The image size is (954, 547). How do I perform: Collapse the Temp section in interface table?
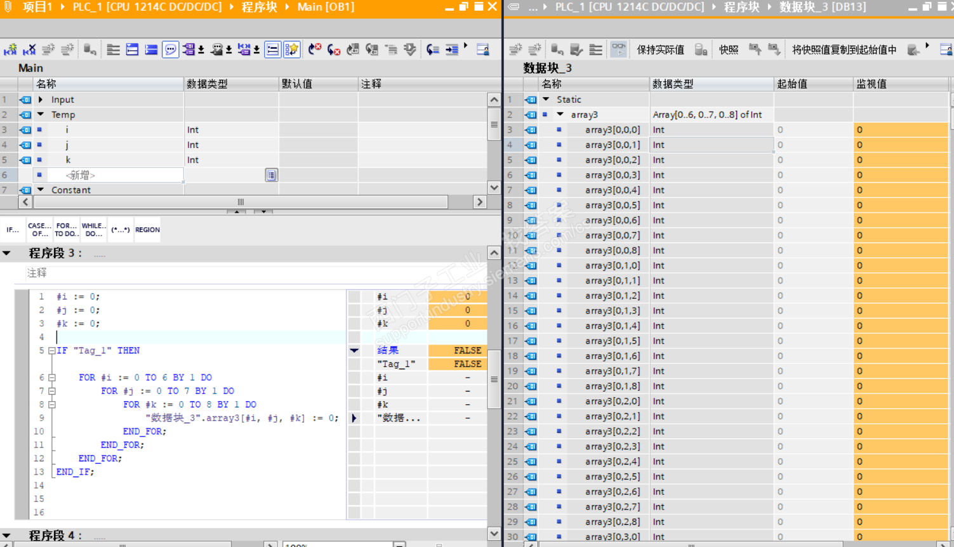[41, 115]
